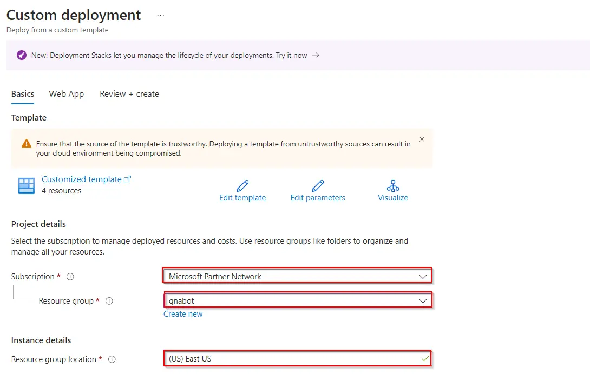Expand the Resource group dropdown
This screenshot has height=381, width=590.
coord(423,300)
